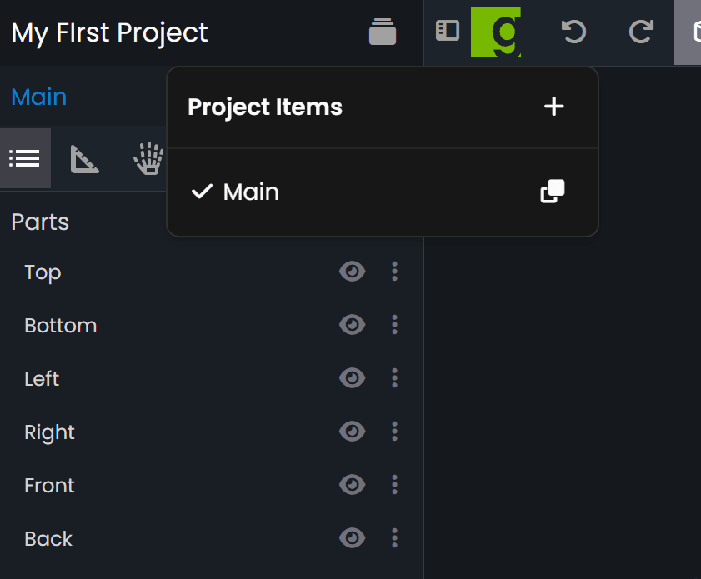Click the Gravity Sketch logo
The image size is (701, 579).
[x=496, y=32]
